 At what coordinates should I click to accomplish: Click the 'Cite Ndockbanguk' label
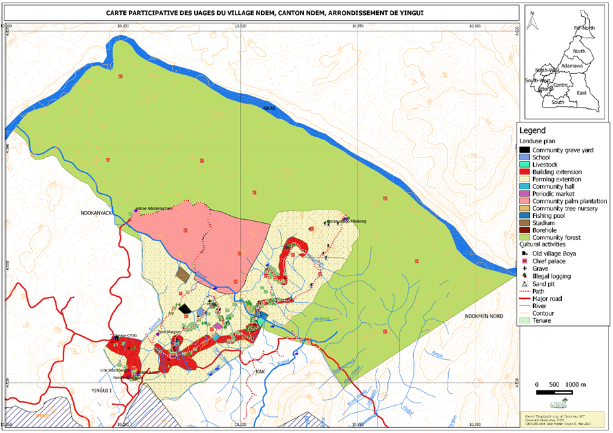coord(115,369)
